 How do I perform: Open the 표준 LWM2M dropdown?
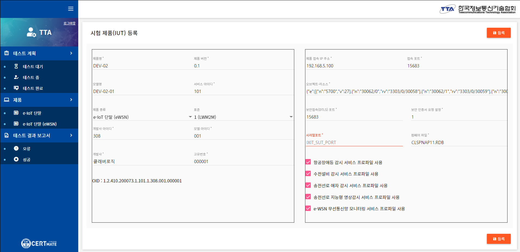point(243,117)
